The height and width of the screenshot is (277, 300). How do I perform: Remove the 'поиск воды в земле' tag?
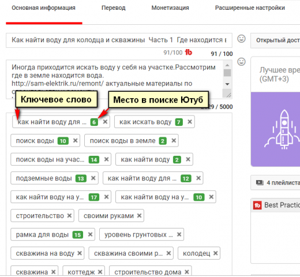click(x=174, y=140)
